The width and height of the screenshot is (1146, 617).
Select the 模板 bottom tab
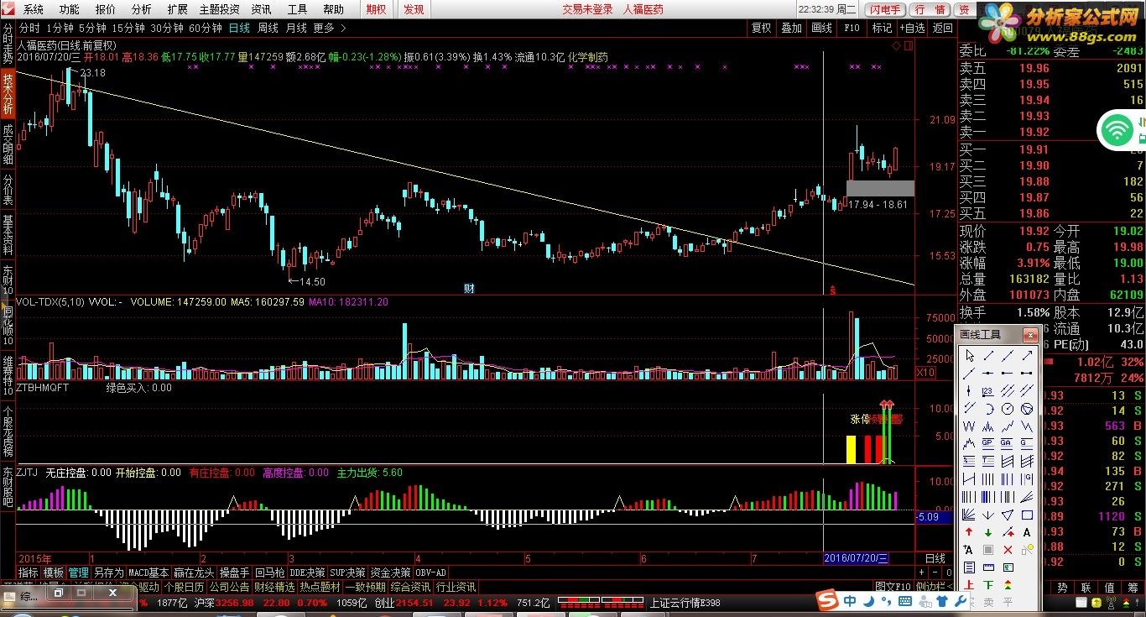(x=53, y=573)
